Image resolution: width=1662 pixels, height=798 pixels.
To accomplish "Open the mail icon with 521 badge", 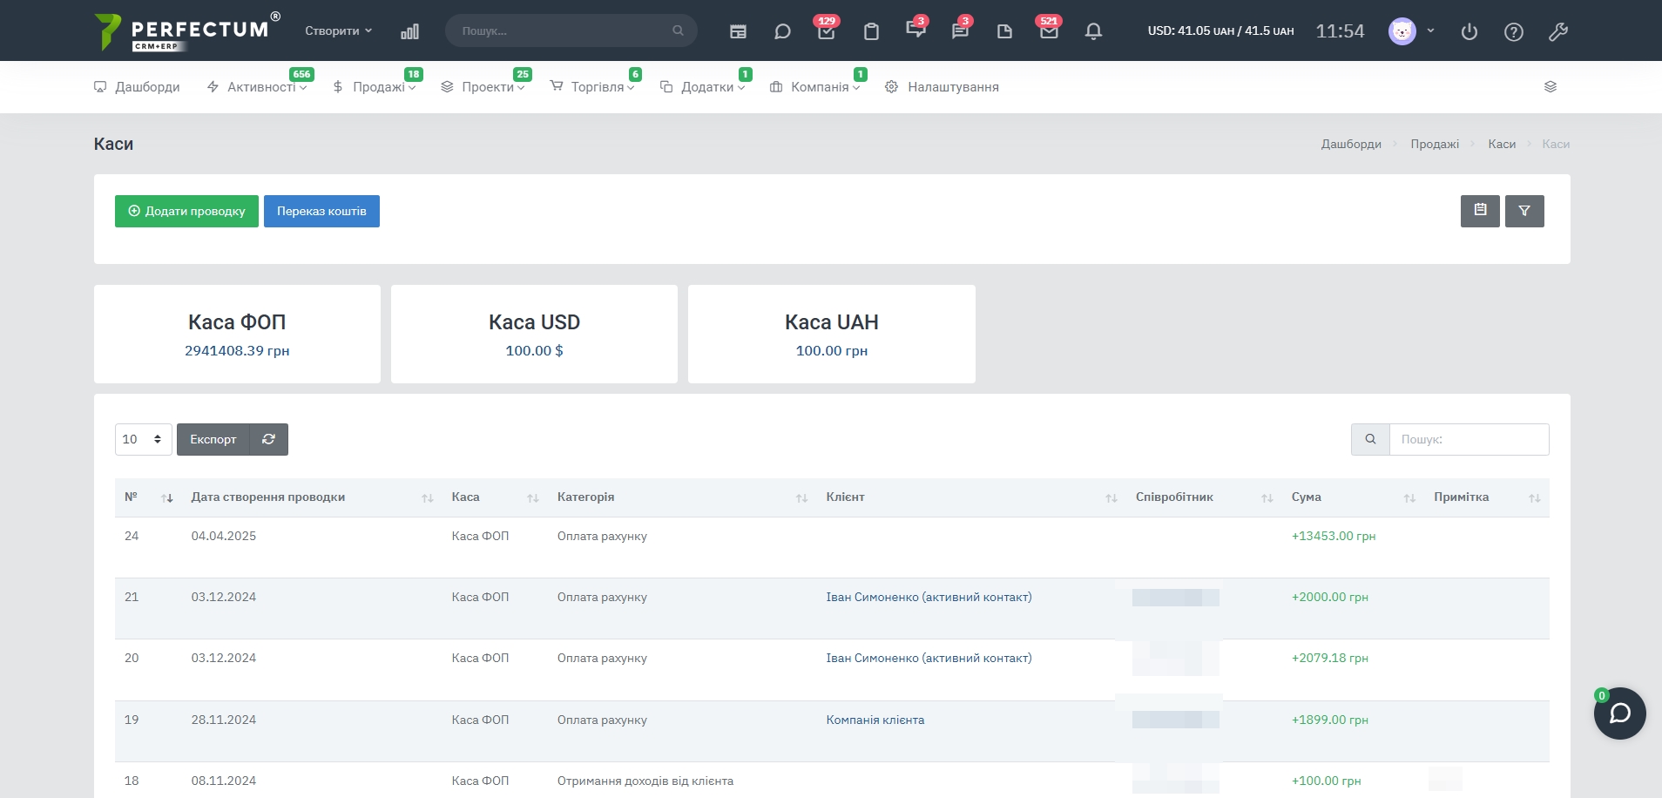I will click(1049, 31).
